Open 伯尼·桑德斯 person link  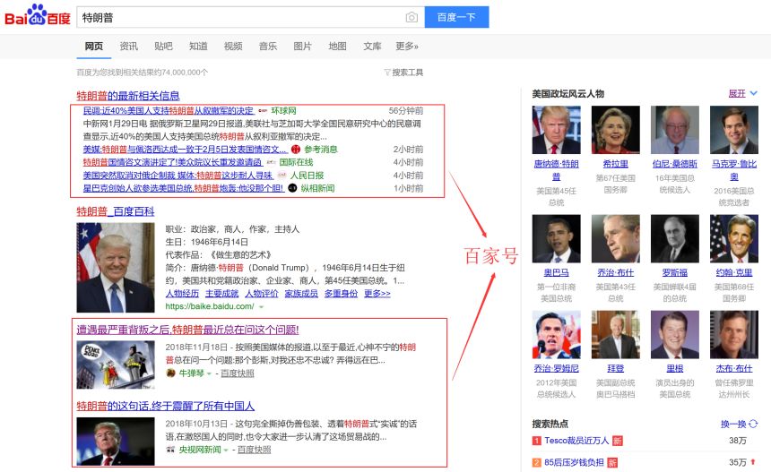[674, 164]
